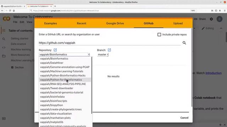Open the Table of contents sidebar icon

4,31
